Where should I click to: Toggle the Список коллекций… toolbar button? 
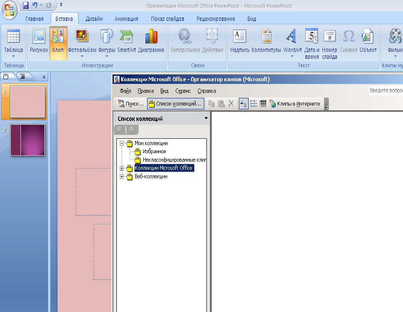[176, 104]
